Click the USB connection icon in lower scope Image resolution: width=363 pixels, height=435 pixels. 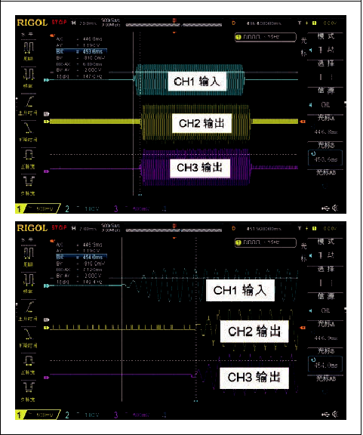click(x=325, y=415)
